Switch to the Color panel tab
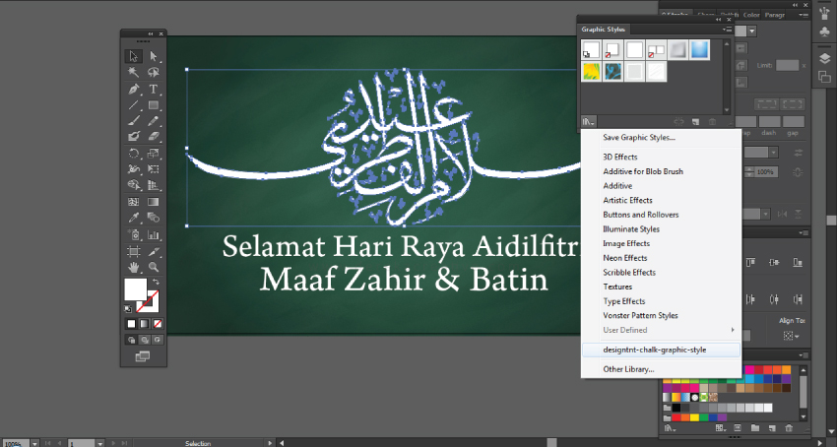Viewport: 837px width, 447px height. tap(751, 14)
